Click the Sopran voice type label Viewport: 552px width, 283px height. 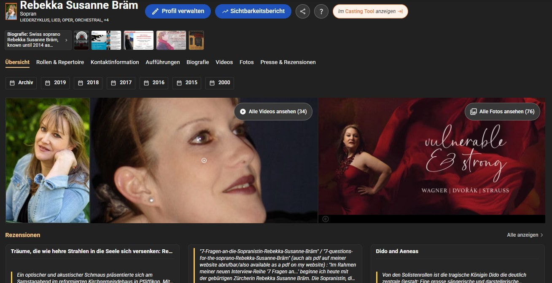tap(28, 14)
